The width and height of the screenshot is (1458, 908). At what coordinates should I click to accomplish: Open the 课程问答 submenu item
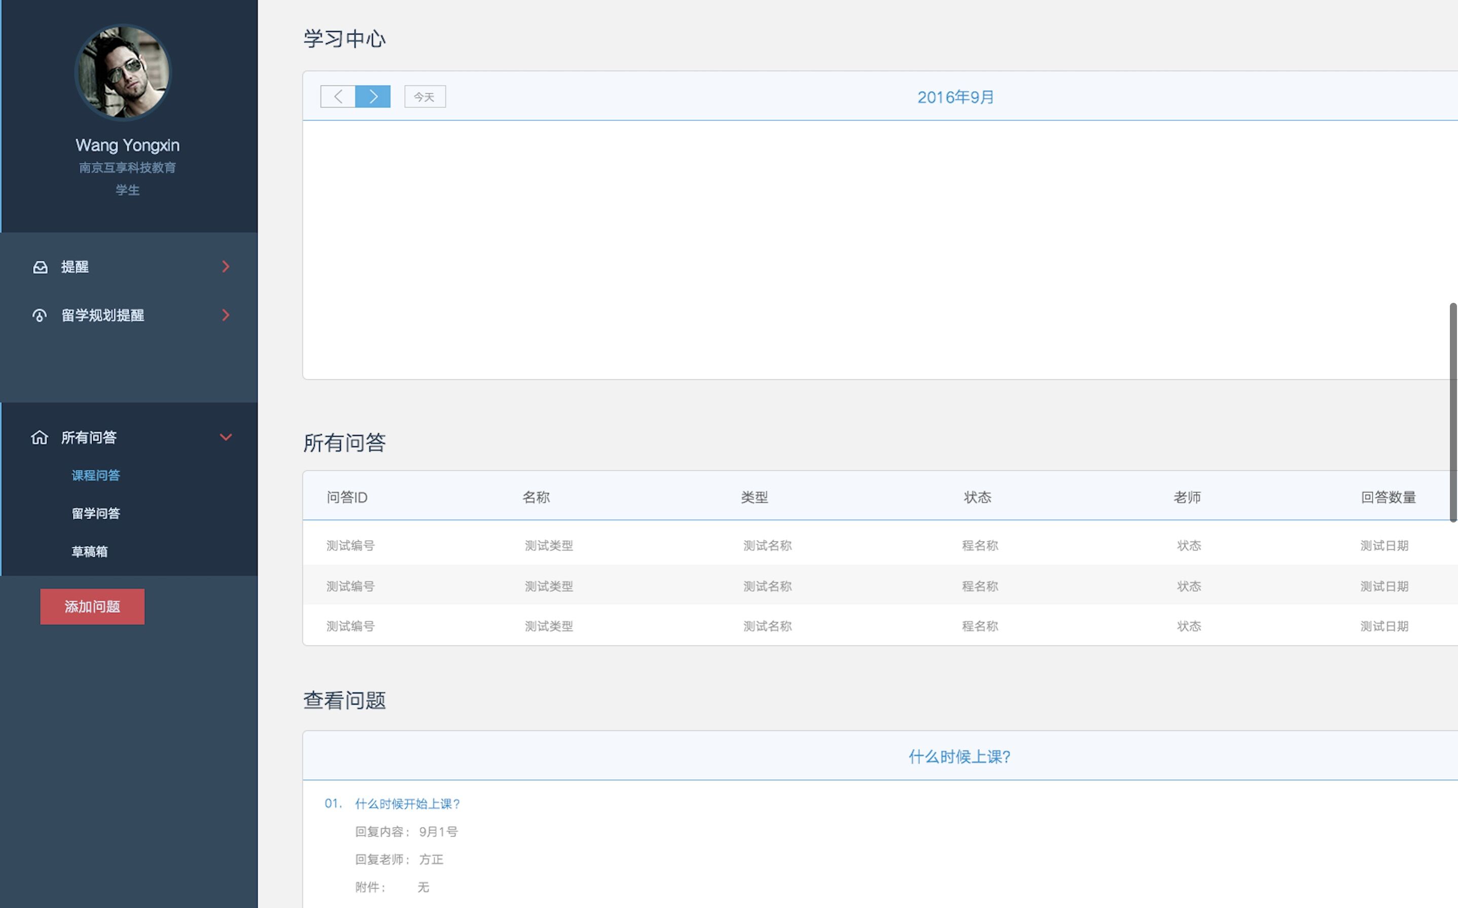pos(96,475)
